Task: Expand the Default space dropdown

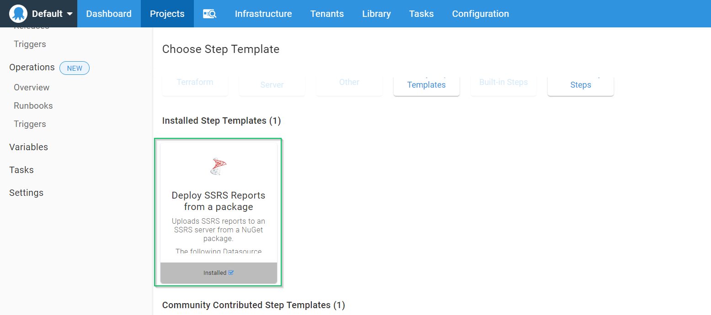Action: 69,14
